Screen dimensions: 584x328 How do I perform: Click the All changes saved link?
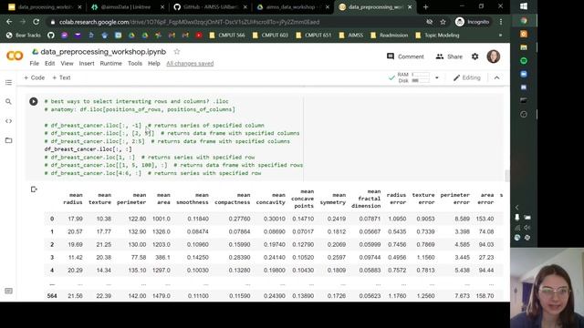[190, 64]
